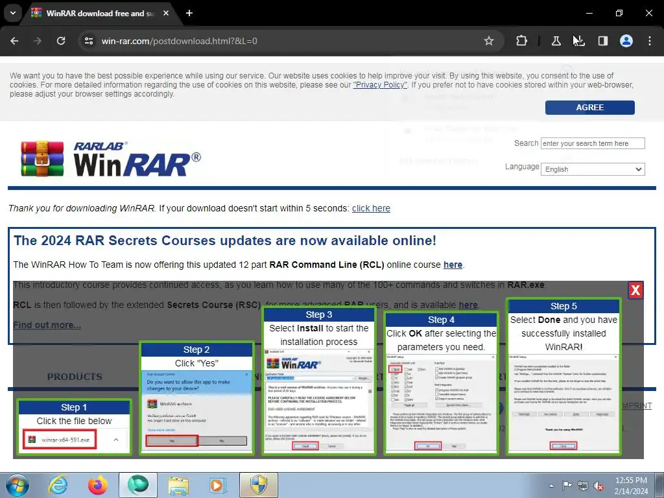The height and width of the screenshot is (498, 664).
Task: Toggle the browser side panel
Action: pyautogui.click(x=603, y=41)
